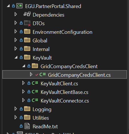Select the Logging folder label
The height and width of the screenshot is (134, 129).
tap(42, 109)
